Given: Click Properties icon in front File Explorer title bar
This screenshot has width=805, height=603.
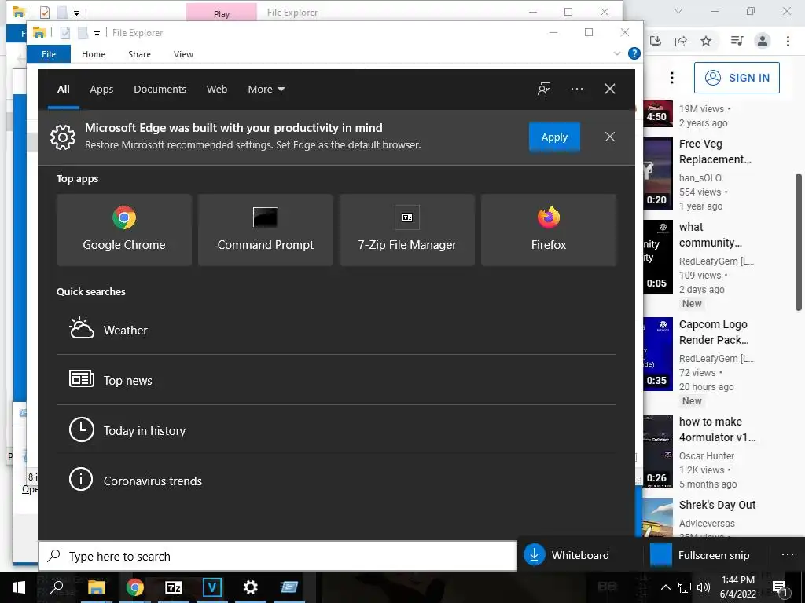Looking at the screenshot, I should pyautogui.click(x=64, y=33).
